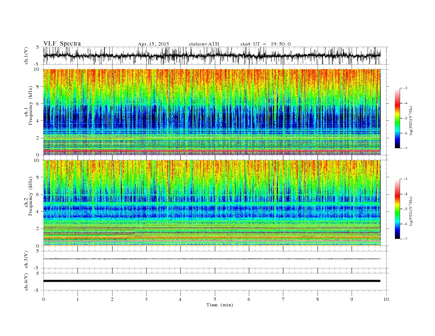Click the "6" kHz tick on ch.2 spectrogram axis
The image size is (435, 336).
(x=38, y=194)
